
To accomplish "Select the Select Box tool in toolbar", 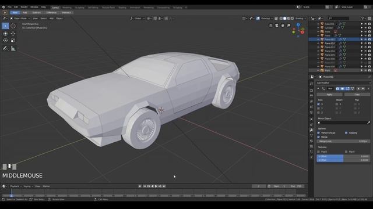I will coord(5,26).
